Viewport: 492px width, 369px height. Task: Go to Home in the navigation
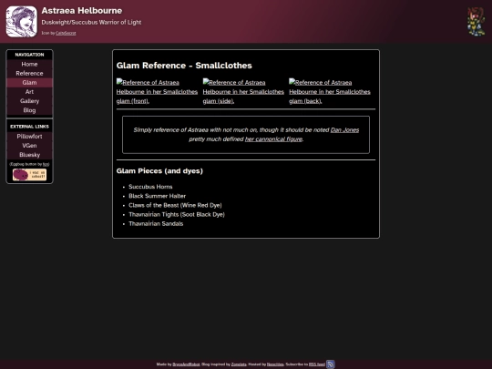click(29, 64)
